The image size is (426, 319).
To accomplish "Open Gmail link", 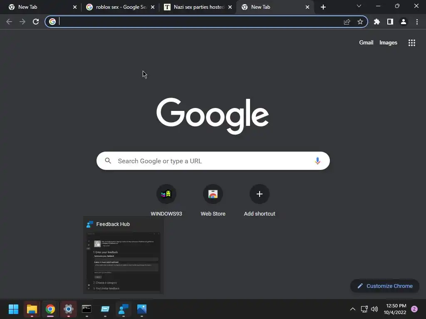I will point(366,43).
